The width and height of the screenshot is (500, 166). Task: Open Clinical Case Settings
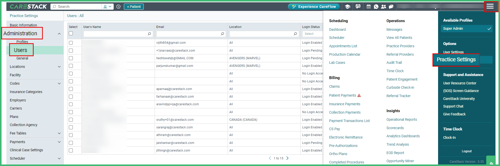[x=26, y=150]
